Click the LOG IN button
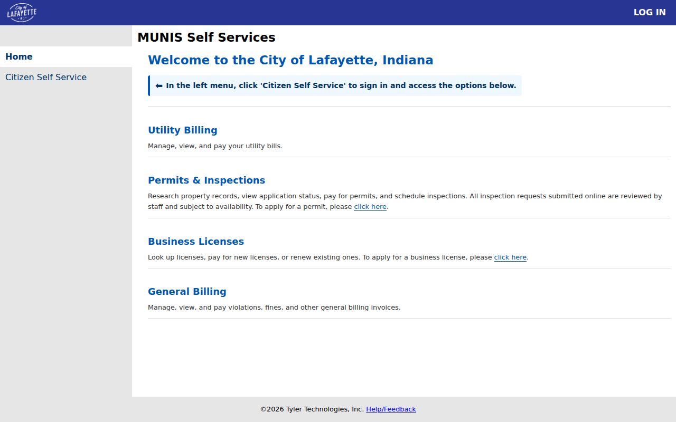 [650, 12]
